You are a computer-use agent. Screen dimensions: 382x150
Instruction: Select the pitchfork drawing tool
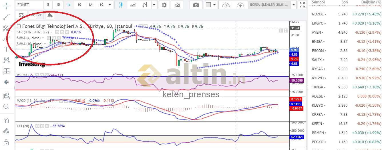[x=6, y=28]
